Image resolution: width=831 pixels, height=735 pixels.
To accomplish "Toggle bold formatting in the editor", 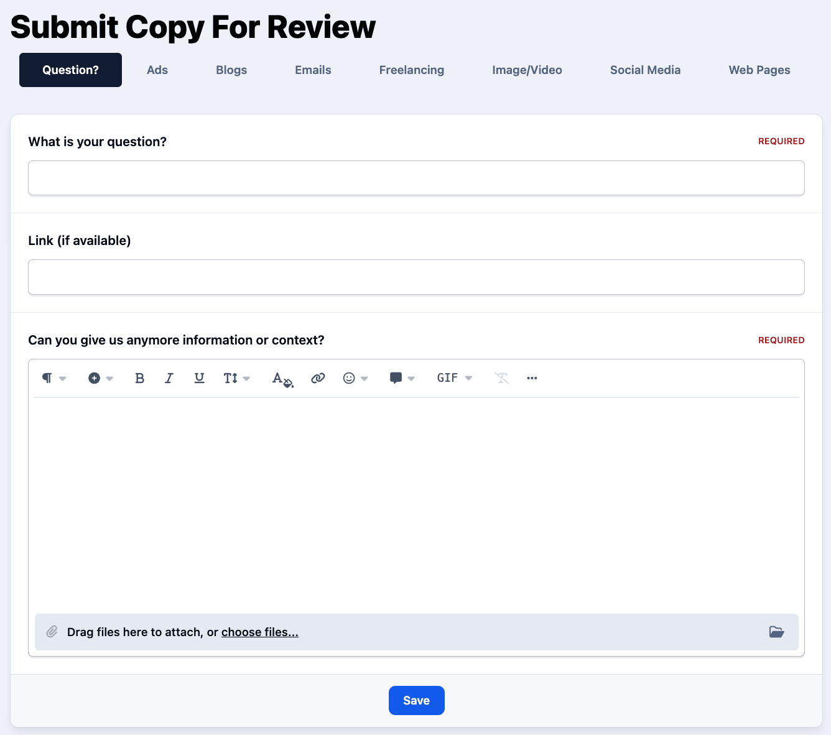I will coord(139,378).
